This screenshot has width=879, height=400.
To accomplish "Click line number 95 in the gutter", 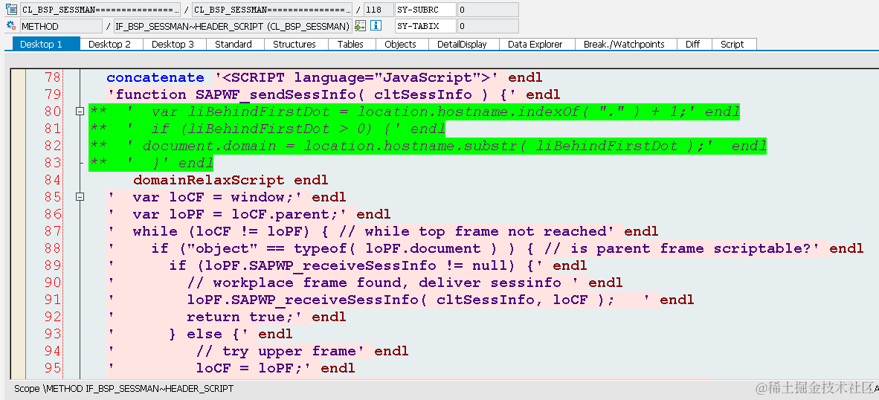I will [x=51, y=368].
